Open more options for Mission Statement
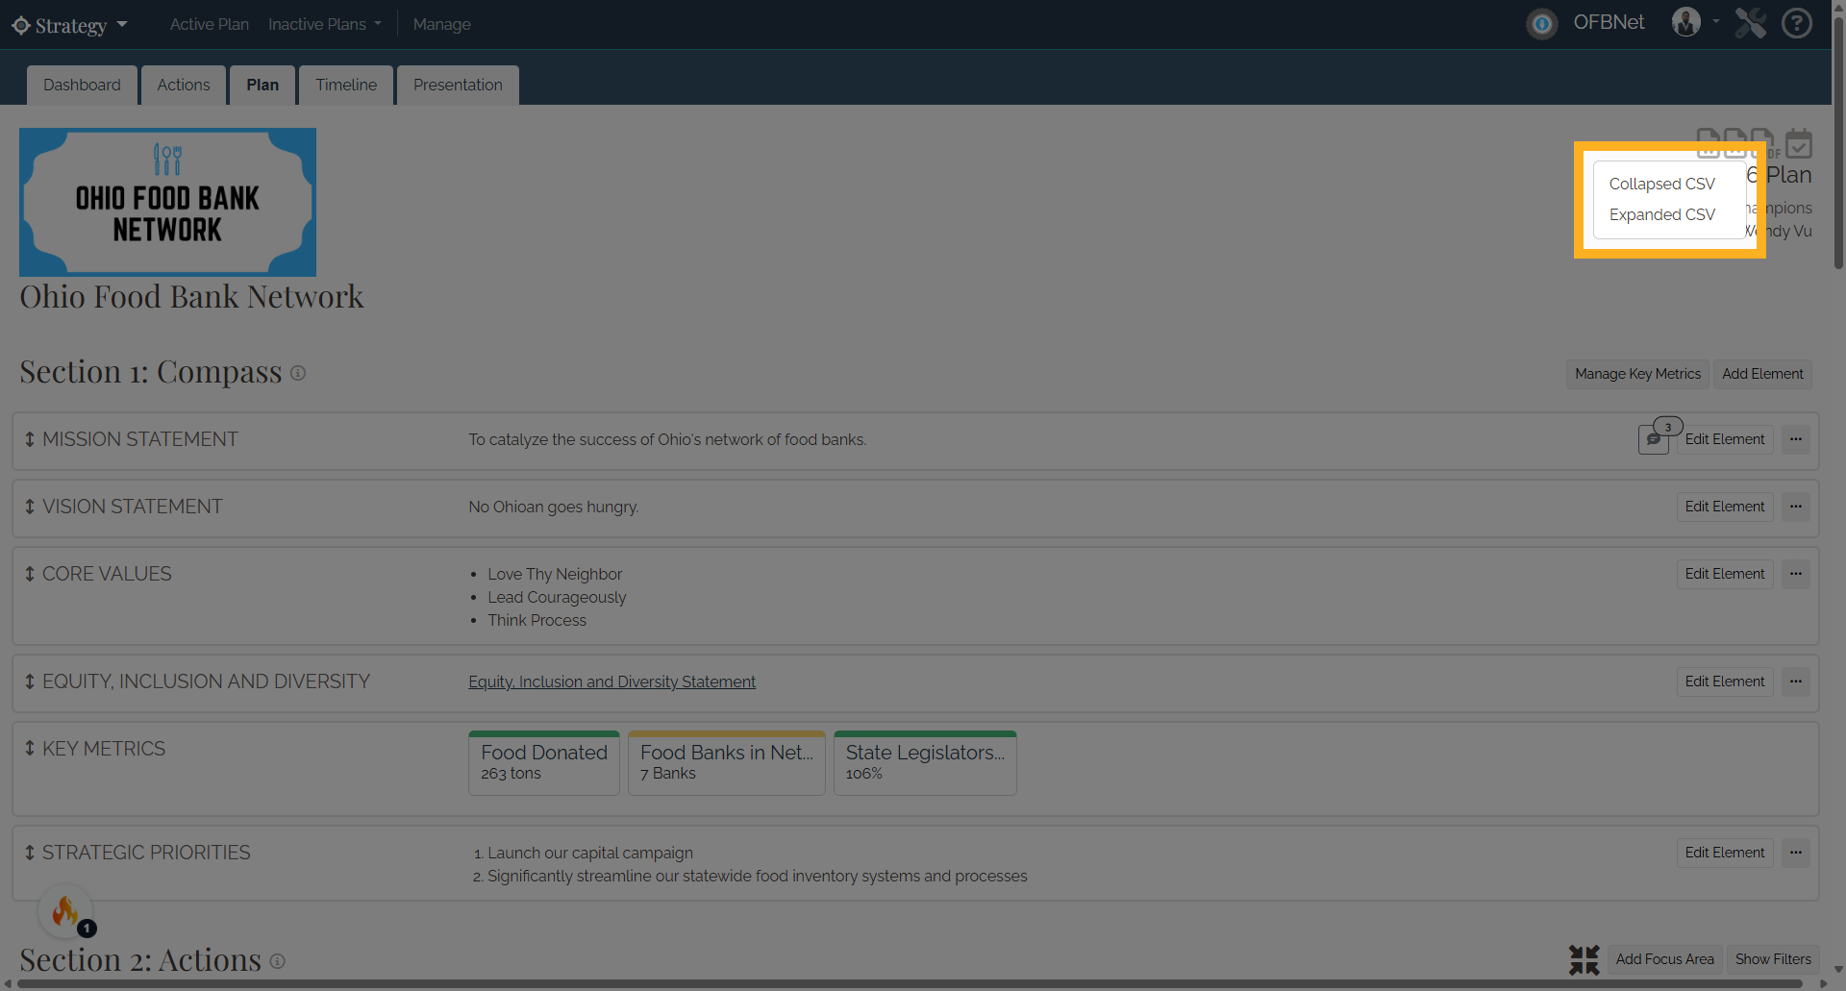Image resolution: width=1846 pixels, height=991 pixels. click(x=1796, y=439)
